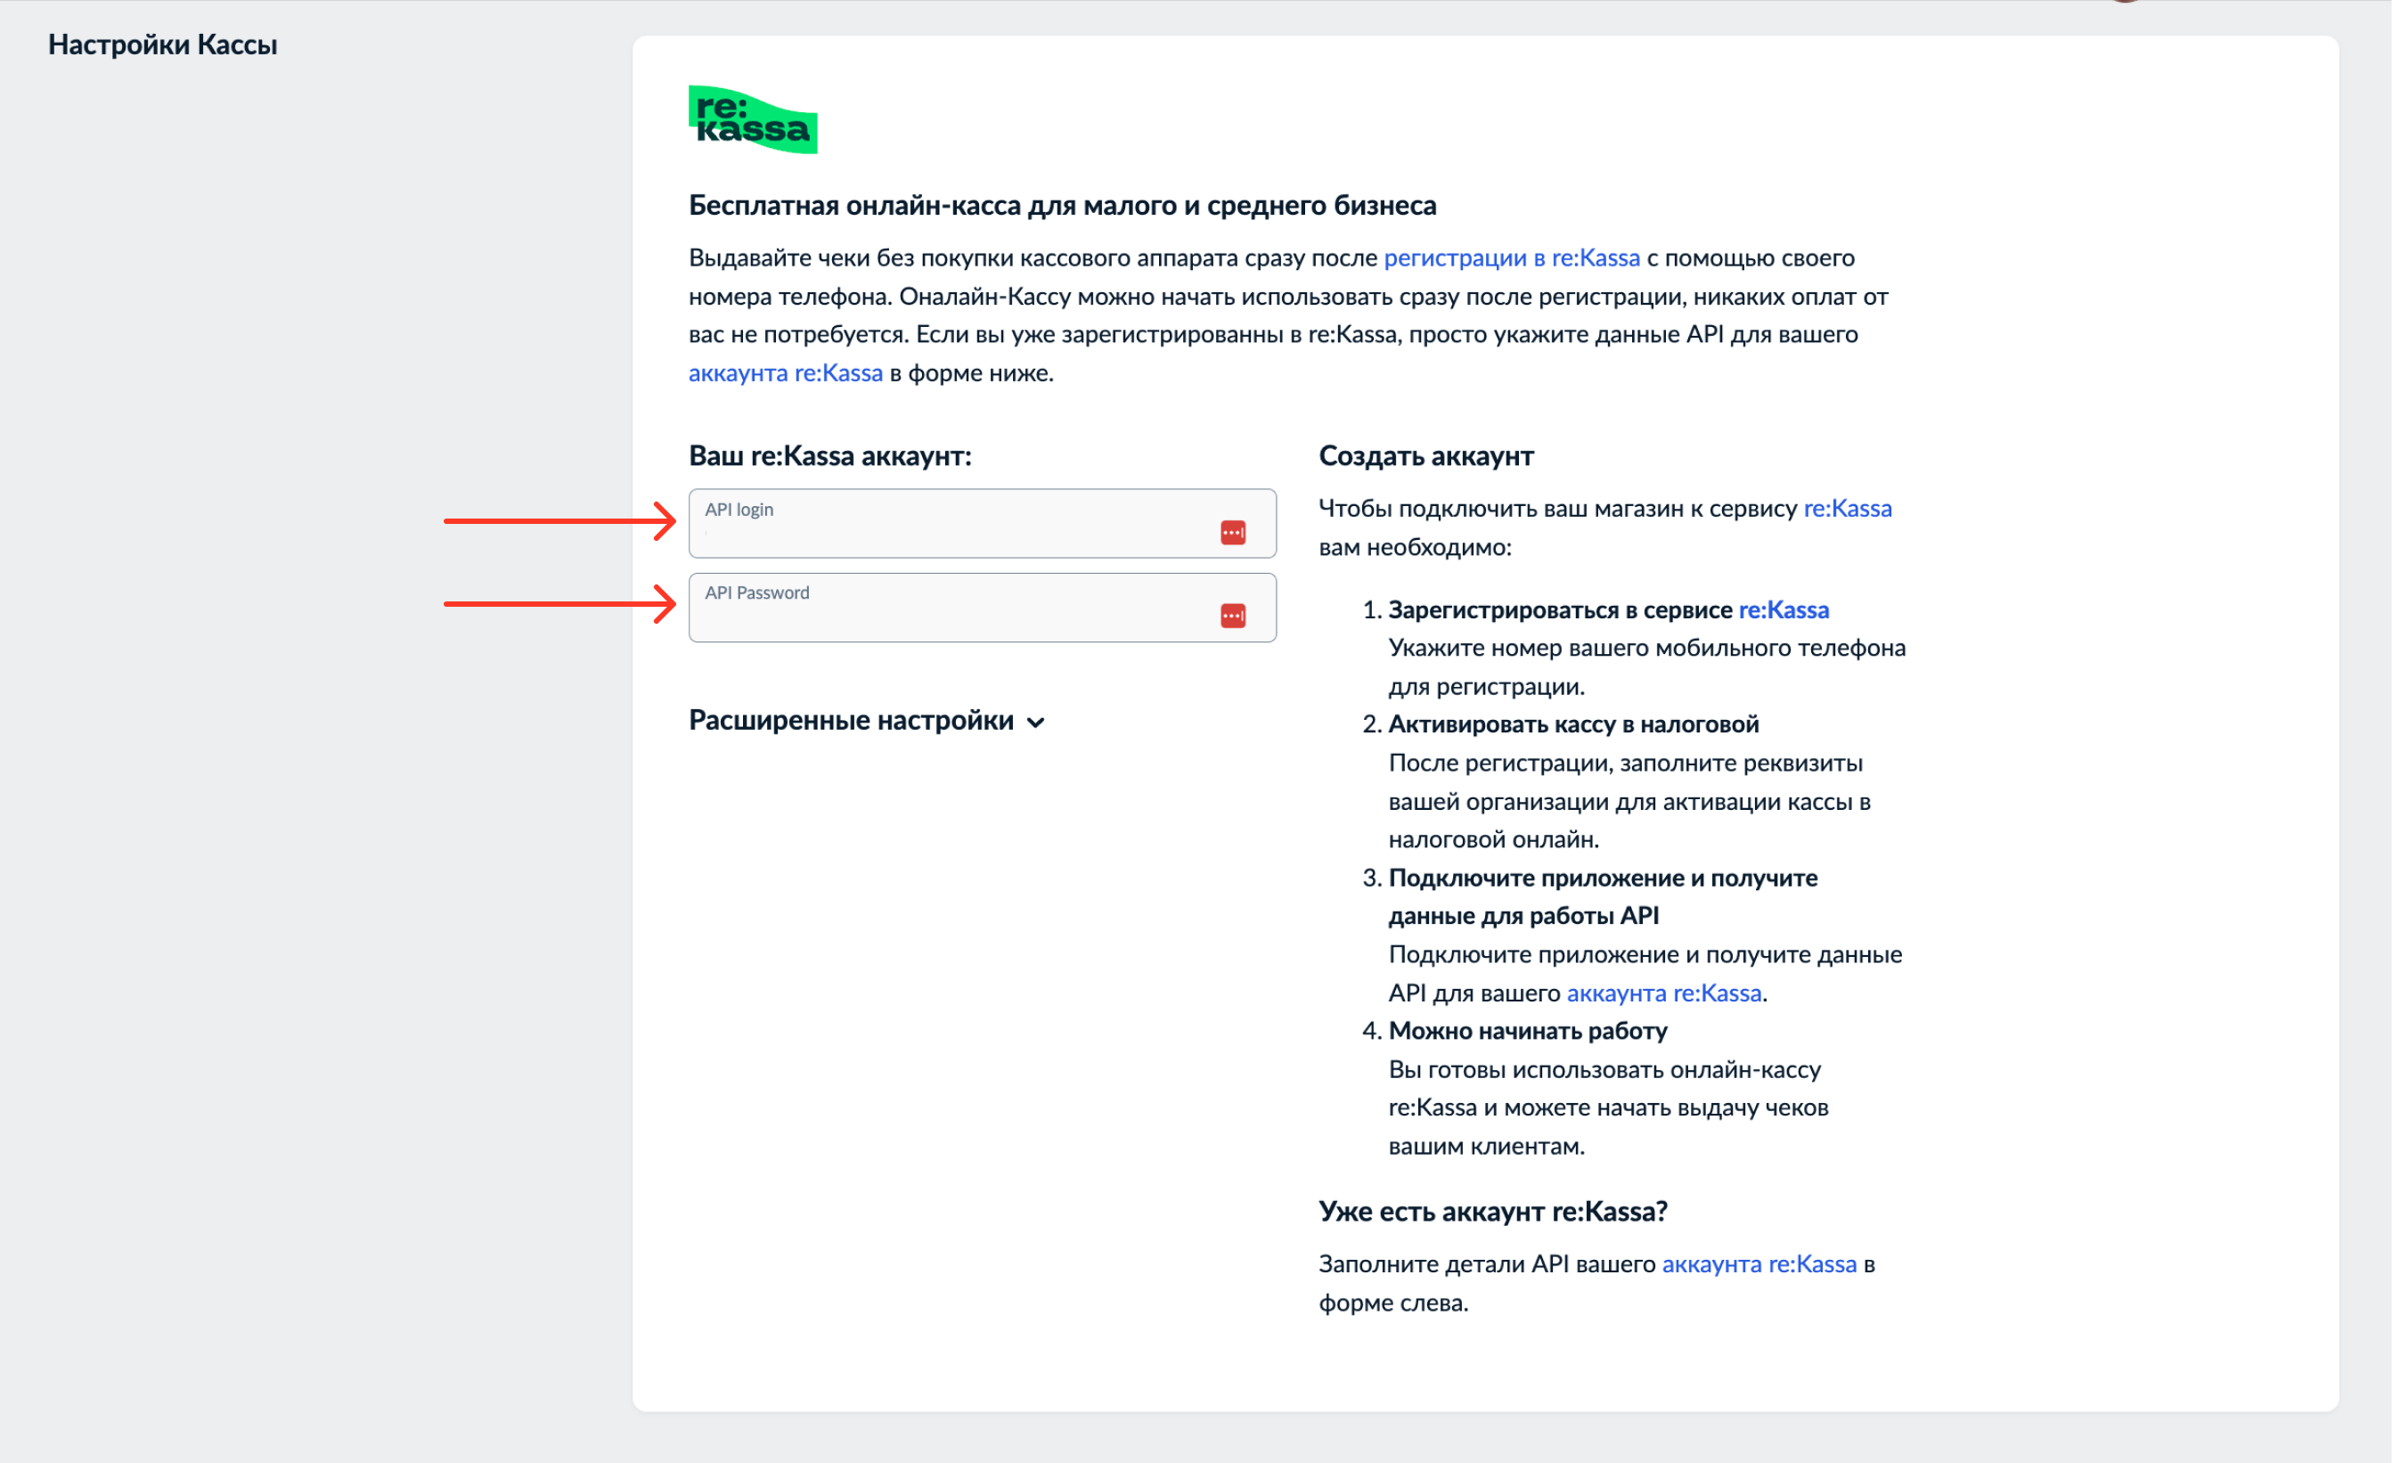Click re:Kassa link in 'Зарегистрироваться в сервисе' step

click(1783, 609)
